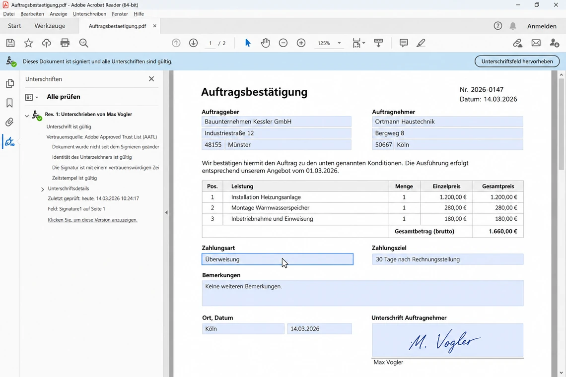Collapse Rev. 1 signature tree node

coord(27,116)
